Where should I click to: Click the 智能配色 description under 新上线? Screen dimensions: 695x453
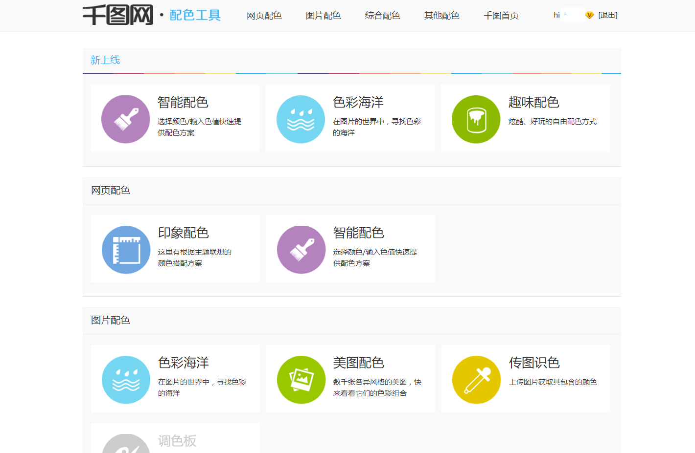[x=200, y=127]
